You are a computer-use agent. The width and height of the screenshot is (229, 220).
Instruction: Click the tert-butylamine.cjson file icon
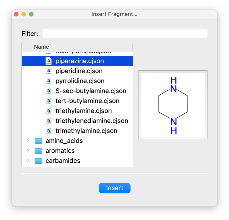click(49, 101)
